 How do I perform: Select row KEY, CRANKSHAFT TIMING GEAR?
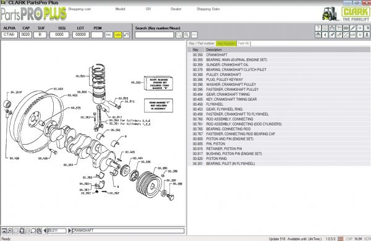(x=279, y=99)
